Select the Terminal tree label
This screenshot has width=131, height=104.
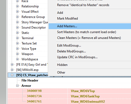point(28,38)
